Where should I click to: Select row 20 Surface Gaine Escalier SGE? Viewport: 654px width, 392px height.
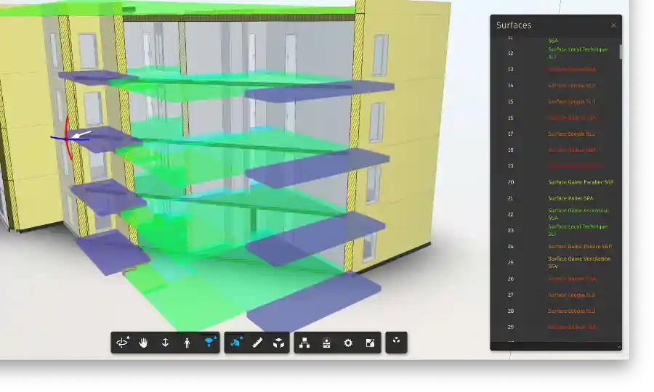580,182
